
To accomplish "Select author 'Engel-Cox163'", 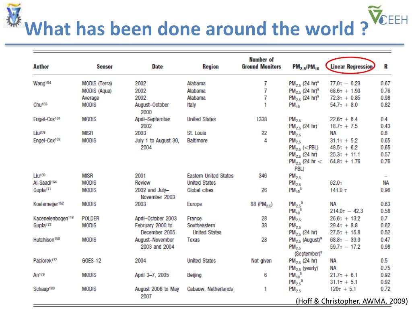I will 47,140.
